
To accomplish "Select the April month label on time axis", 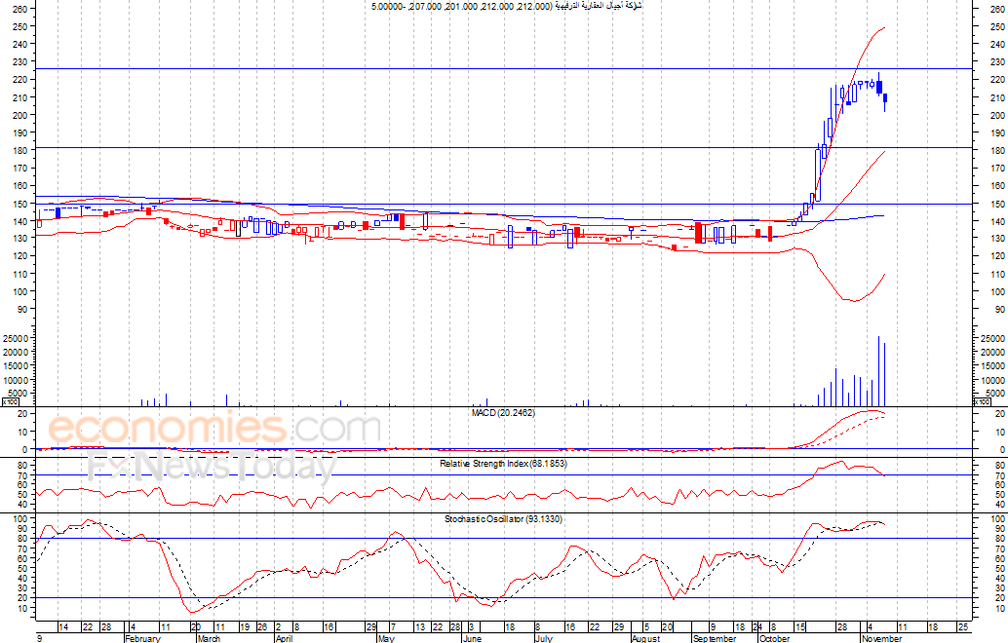I will click(x=284, y=638).
